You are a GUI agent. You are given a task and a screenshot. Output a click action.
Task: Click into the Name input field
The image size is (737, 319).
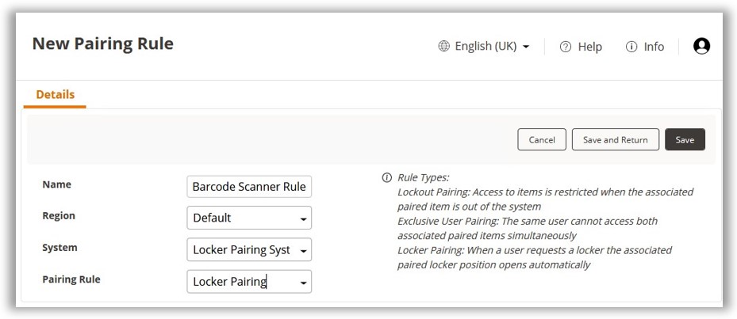249,187
